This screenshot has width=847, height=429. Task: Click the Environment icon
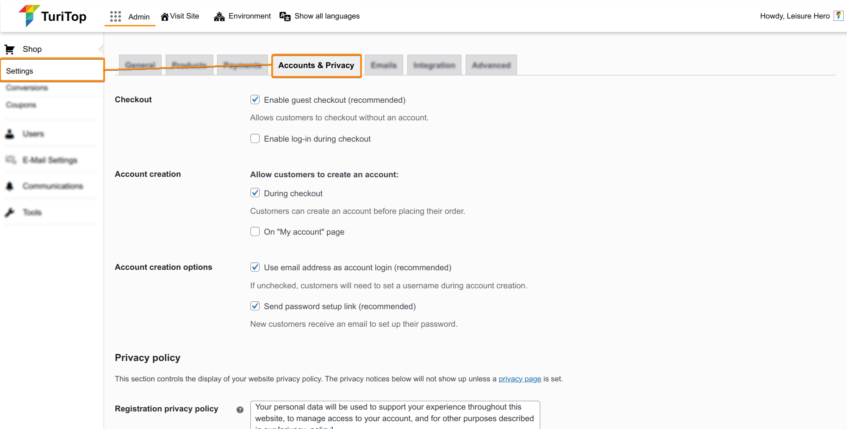tap(219, 17)
